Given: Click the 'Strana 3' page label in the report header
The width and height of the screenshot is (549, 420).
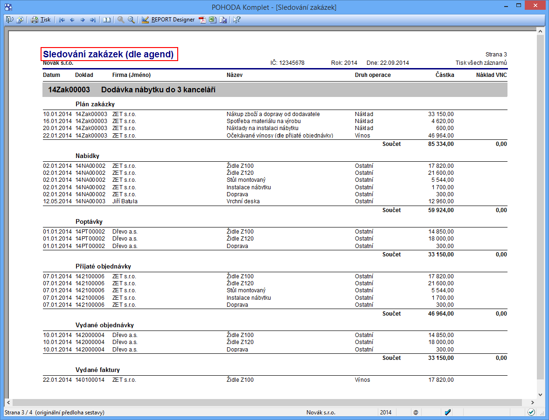Looking at the screenshot, I should click(496, 54).
